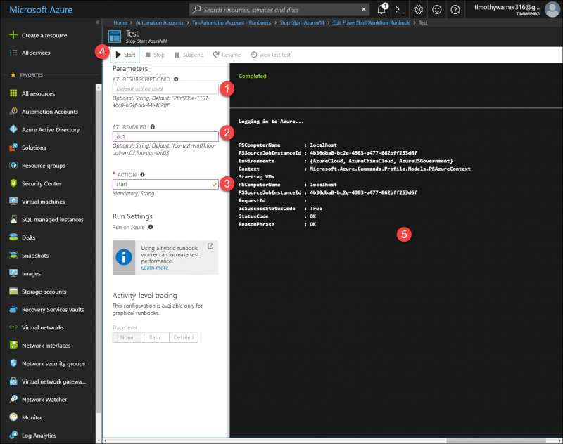
Task: Click the Monitor gauge icon
Action: (13, 417)
